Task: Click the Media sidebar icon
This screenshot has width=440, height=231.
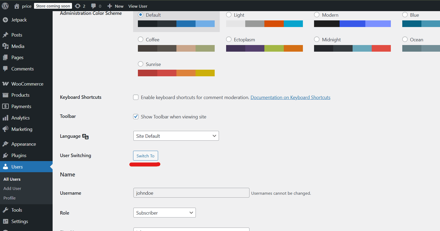Action: tap(5, 46)
